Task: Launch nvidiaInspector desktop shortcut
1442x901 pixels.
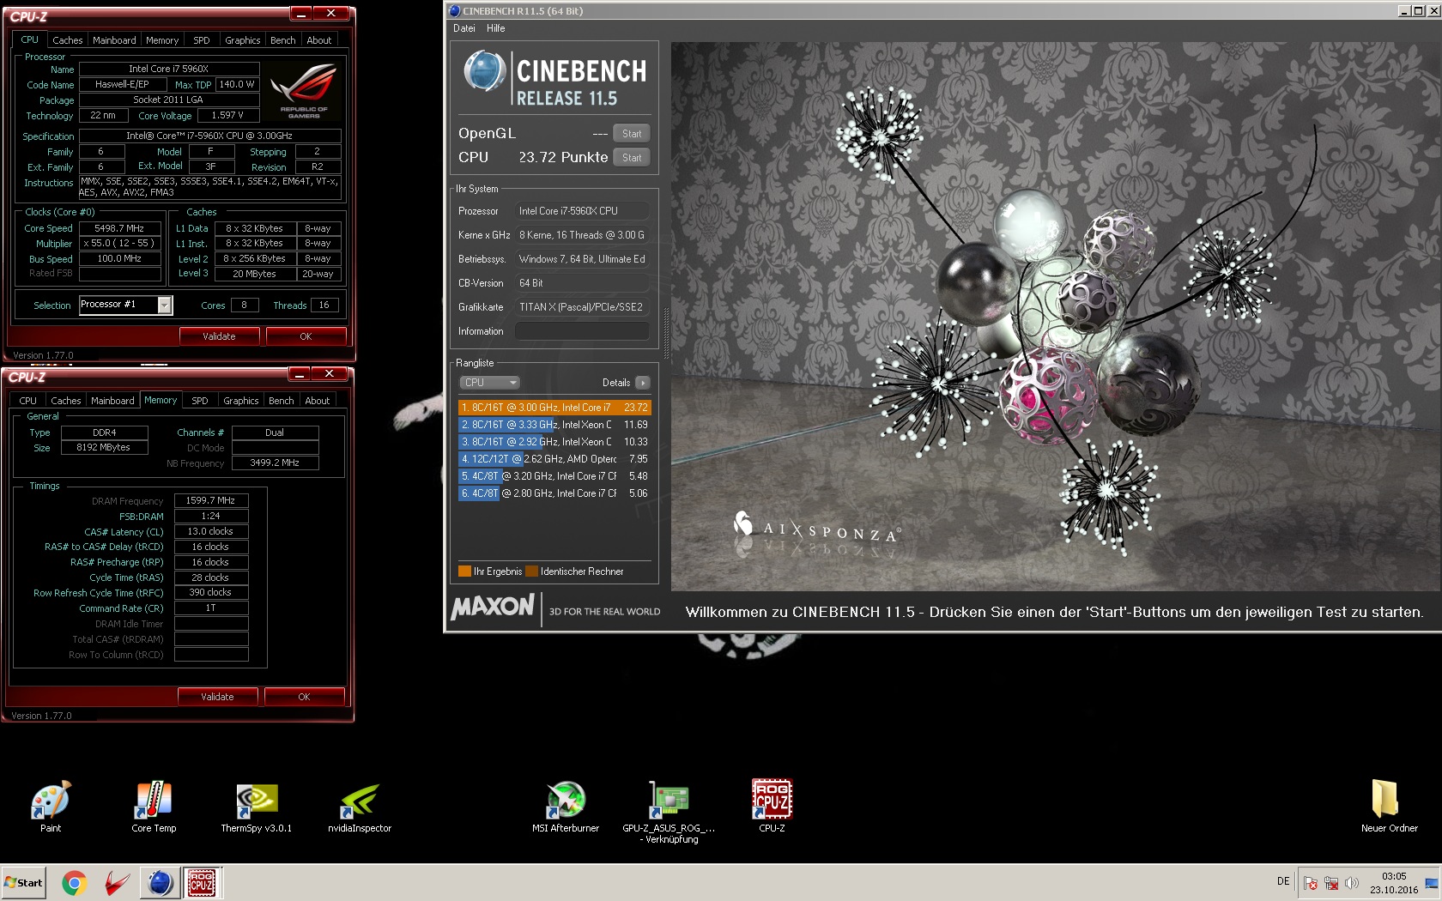Action: 360,807
